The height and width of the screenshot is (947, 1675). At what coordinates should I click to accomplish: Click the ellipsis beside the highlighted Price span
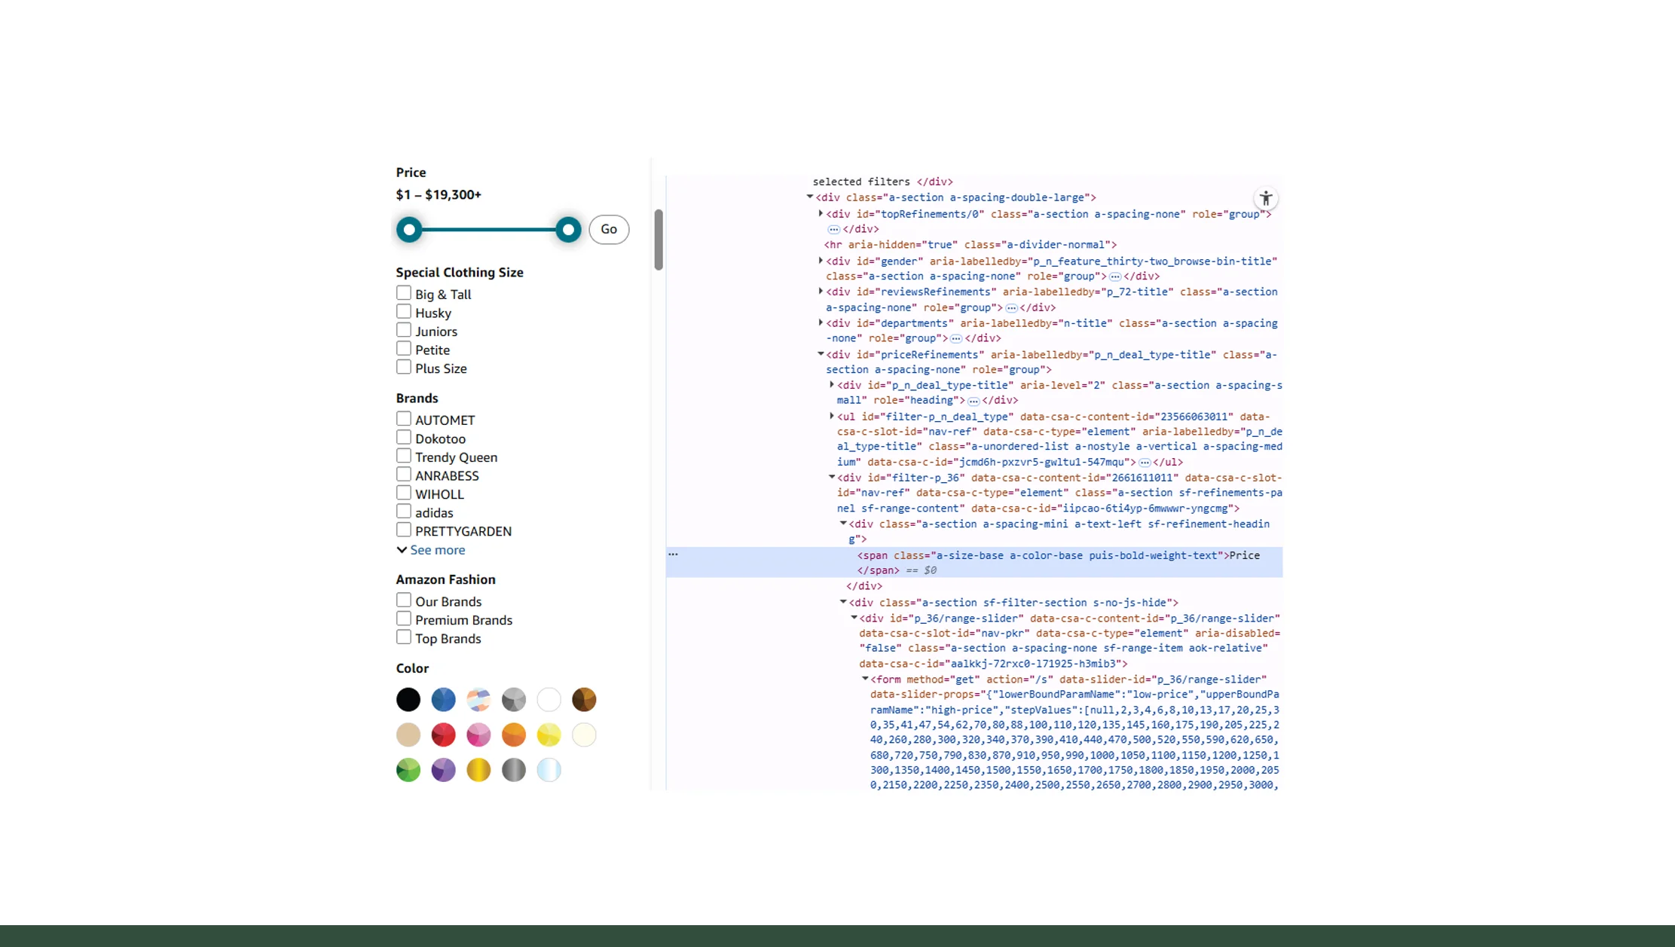673,554
